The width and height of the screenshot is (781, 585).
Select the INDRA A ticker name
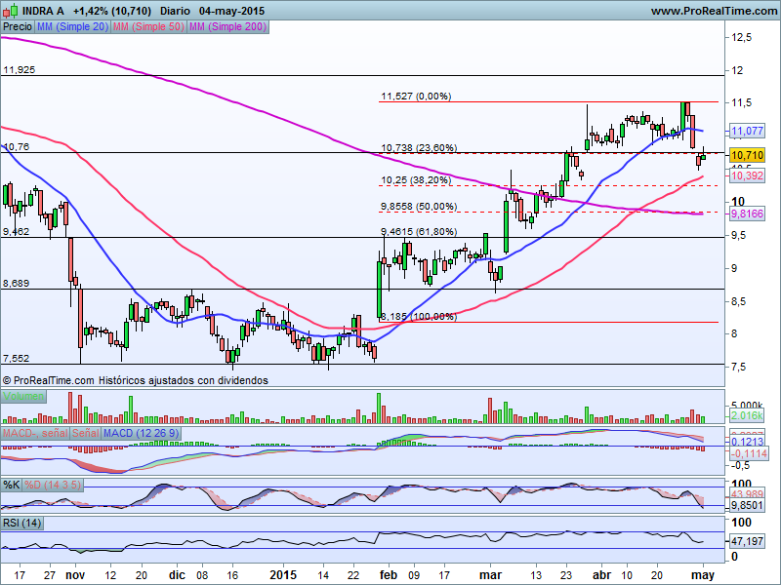coord(43,11)
